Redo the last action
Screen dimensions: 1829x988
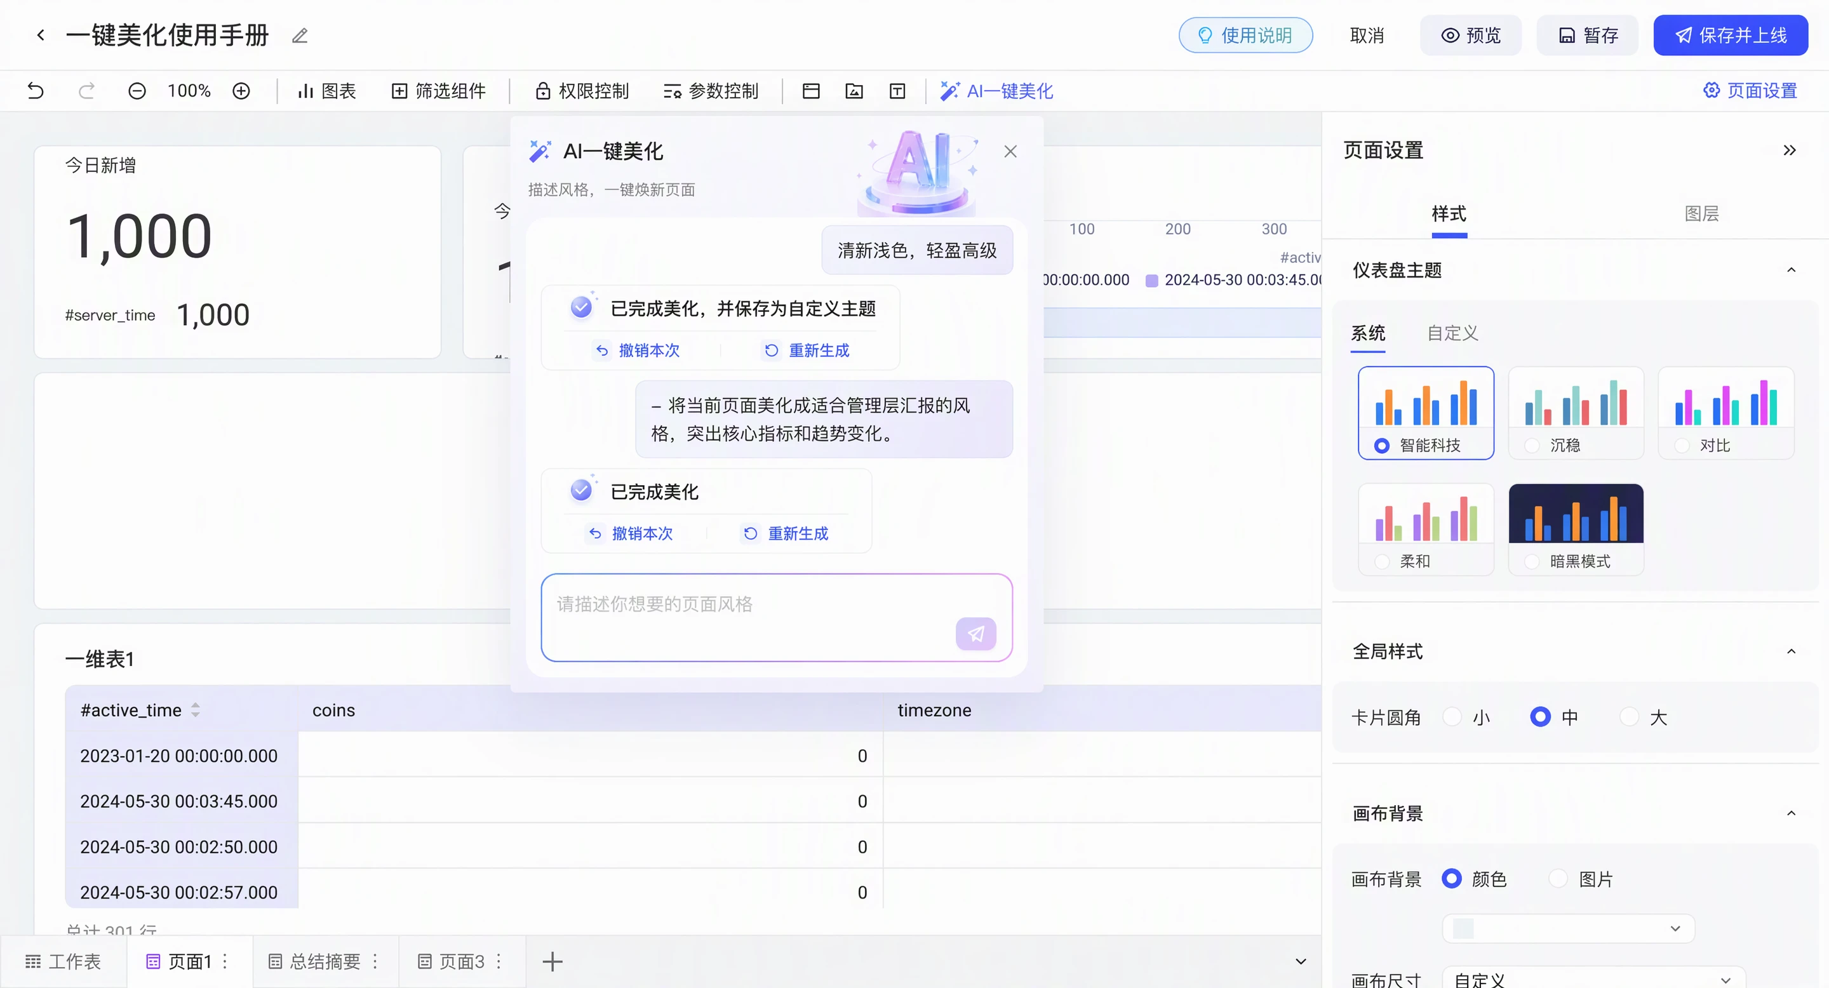coord(86,91)
